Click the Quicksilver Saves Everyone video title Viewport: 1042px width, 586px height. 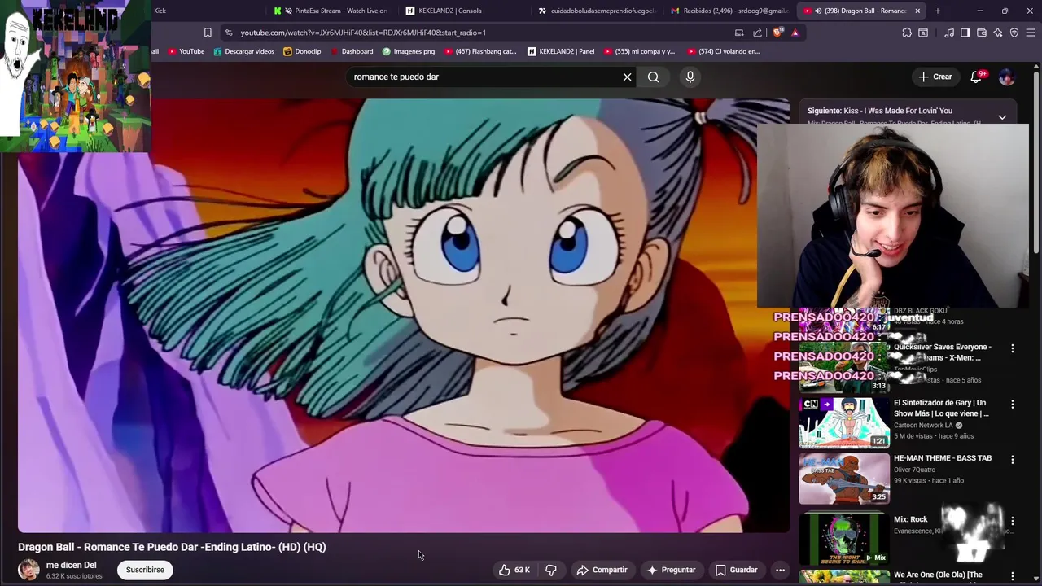[x=942, y=352]
